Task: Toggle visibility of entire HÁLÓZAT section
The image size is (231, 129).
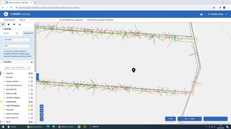Action: (32, 62)
